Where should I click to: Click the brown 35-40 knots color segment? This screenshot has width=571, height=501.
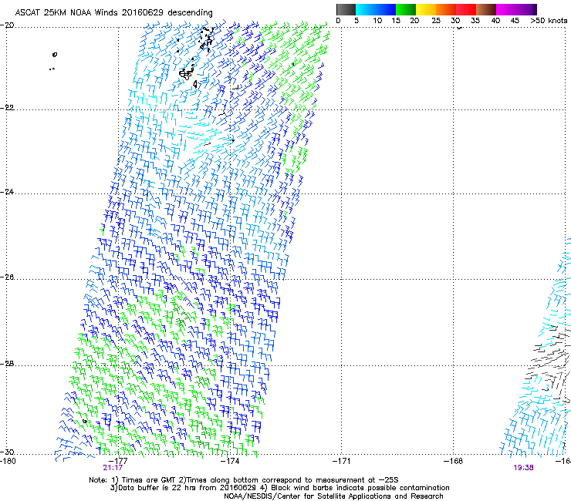(486, 9)
